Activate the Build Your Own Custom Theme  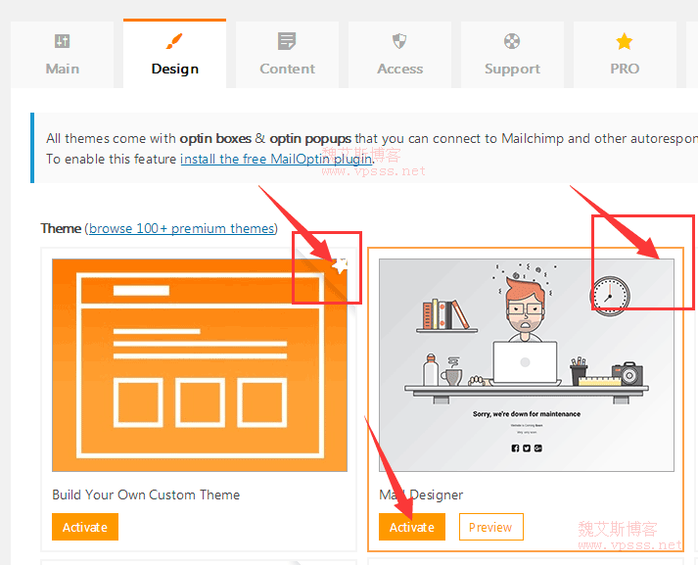(x=85, y=527)
